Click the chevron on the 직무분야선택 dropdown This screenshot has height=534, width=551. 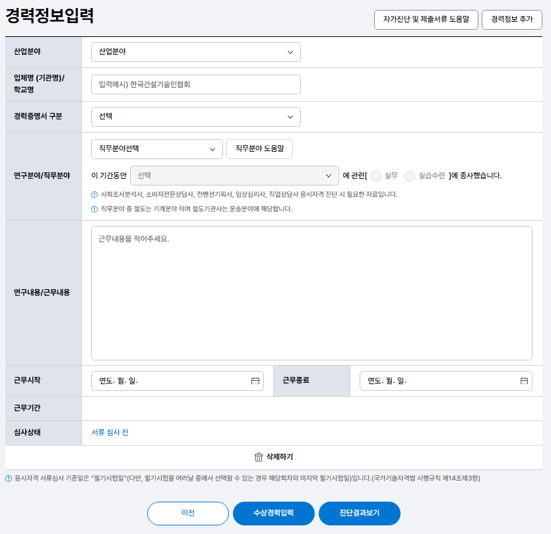coord(214,149)
